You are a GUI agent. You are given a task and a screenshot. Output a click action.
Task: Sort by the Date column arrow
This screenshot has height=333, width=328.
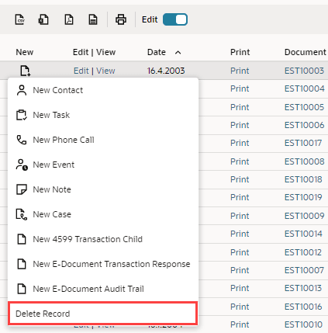click(178, 53)
